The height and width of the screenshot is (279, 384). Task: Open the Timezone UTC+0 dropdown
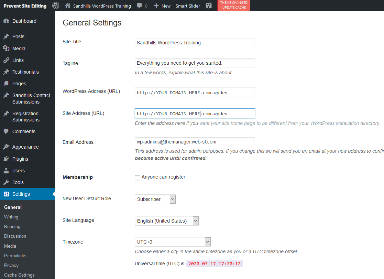point(173,242)
